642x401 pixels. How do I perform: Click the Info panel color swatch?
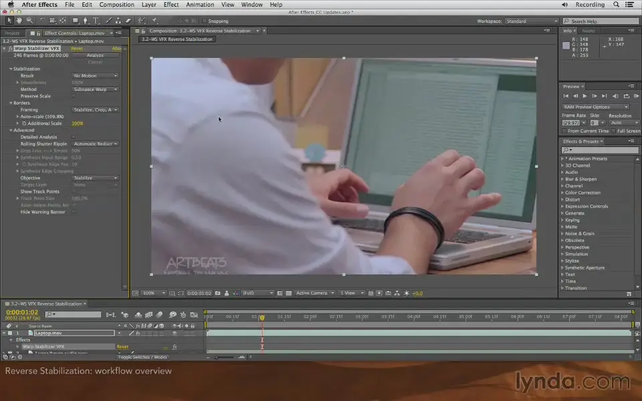point(566,45)
